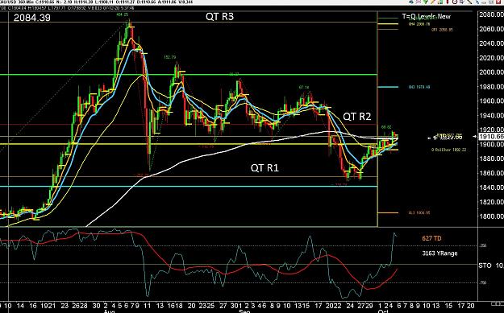The height and width of the screenshot is (313, 504).
Task: Click the 2020.00 price axis label
Action: [x=491, y=58]
